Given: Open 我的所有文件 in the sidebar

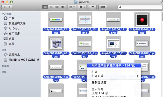Looking at the screenshot, I should click(x=15, y=23).
